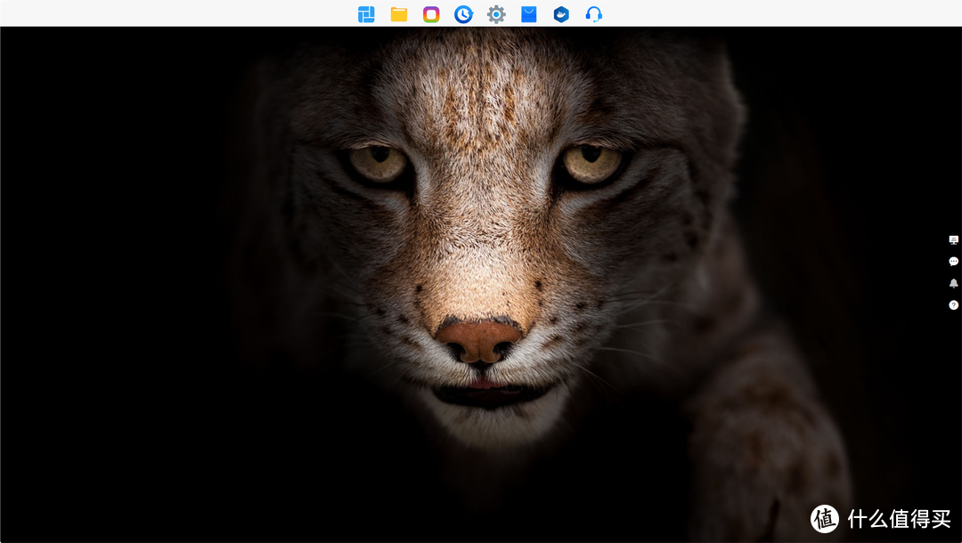Show the system monitor side widget
The height and width of the screenshot is (543, 962).
click(x=953, y=239)
